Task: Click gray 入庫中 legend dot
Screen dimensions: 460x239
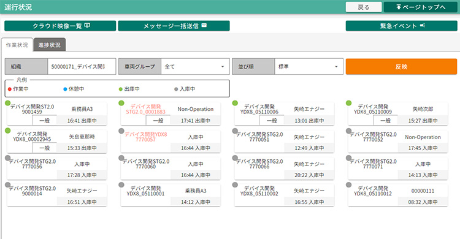Action: click(176, 89)
